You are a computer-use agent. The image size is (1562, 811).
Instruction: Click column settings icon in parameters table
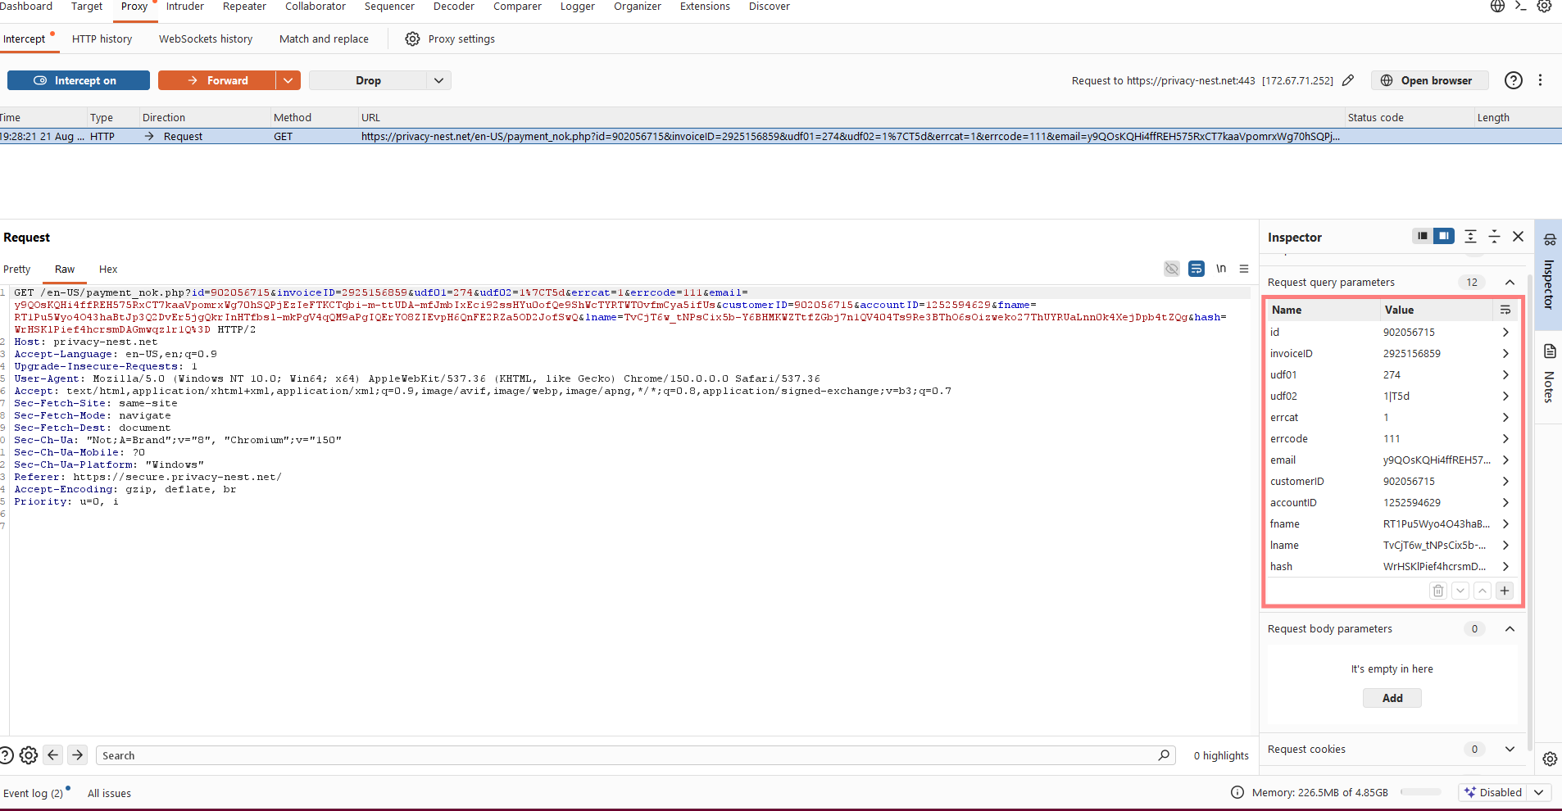pyautogui.click(x=1505, y=310)
